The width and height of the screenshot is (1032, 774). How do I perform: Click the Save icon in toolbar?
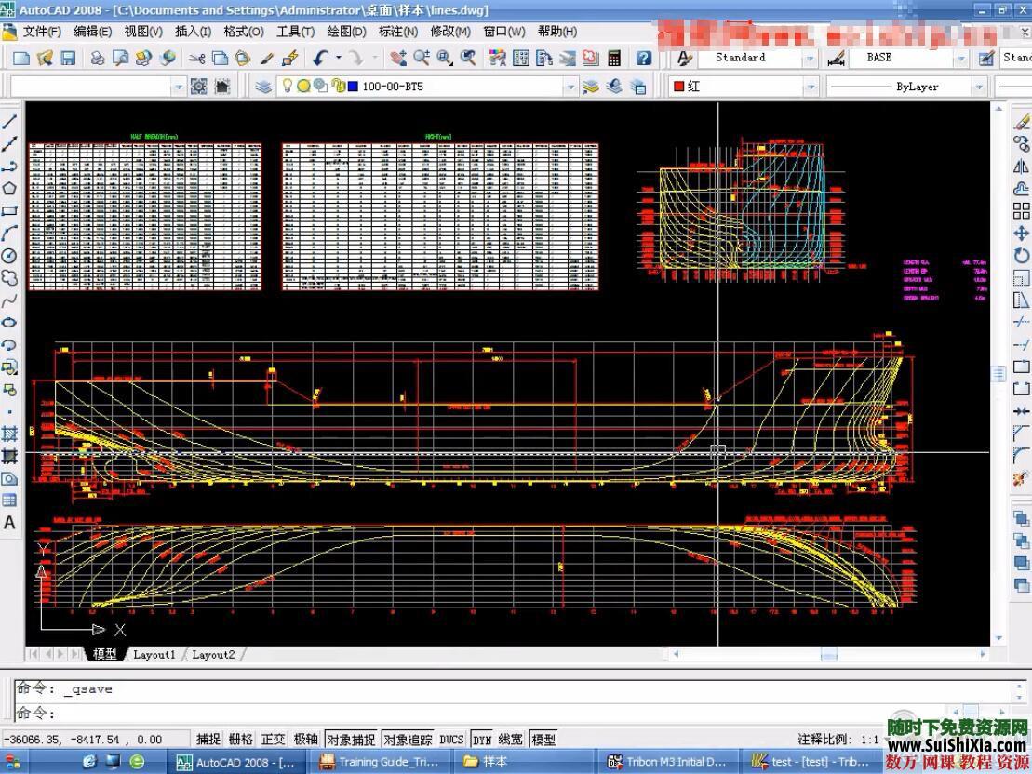tap(68, 58)
